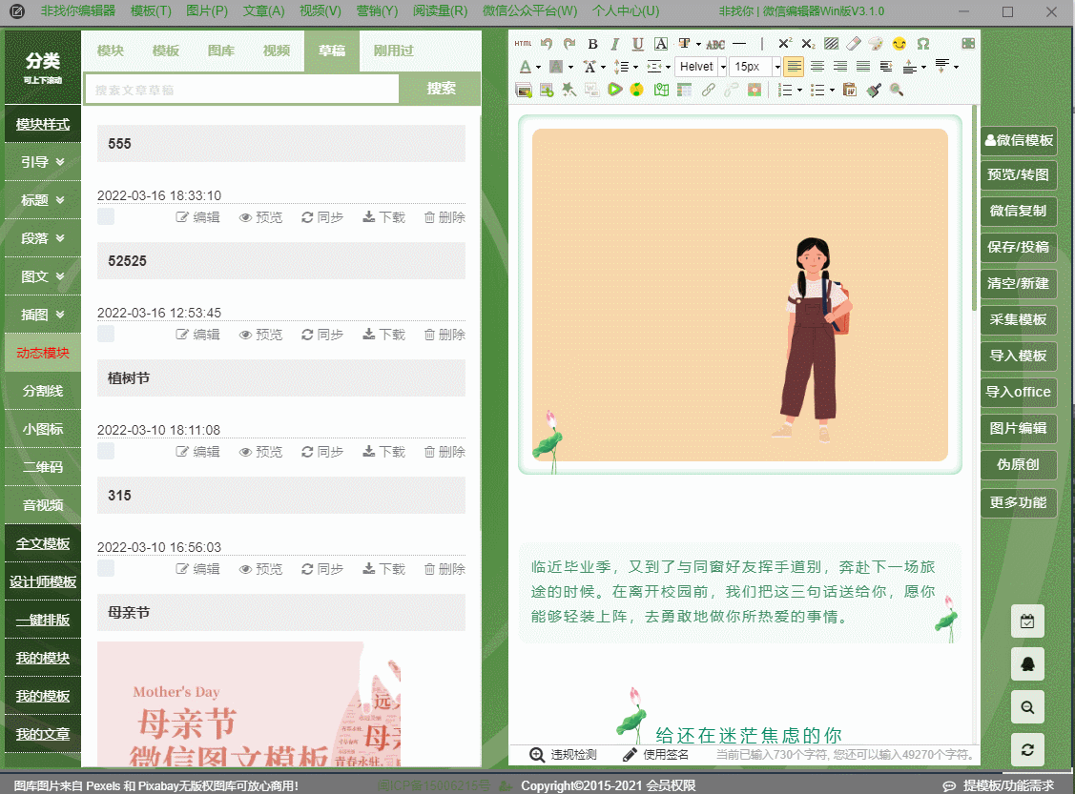Open find and replace magnifier in toolbar
The width and height of the screenshot is (1075, 794).
896,90
